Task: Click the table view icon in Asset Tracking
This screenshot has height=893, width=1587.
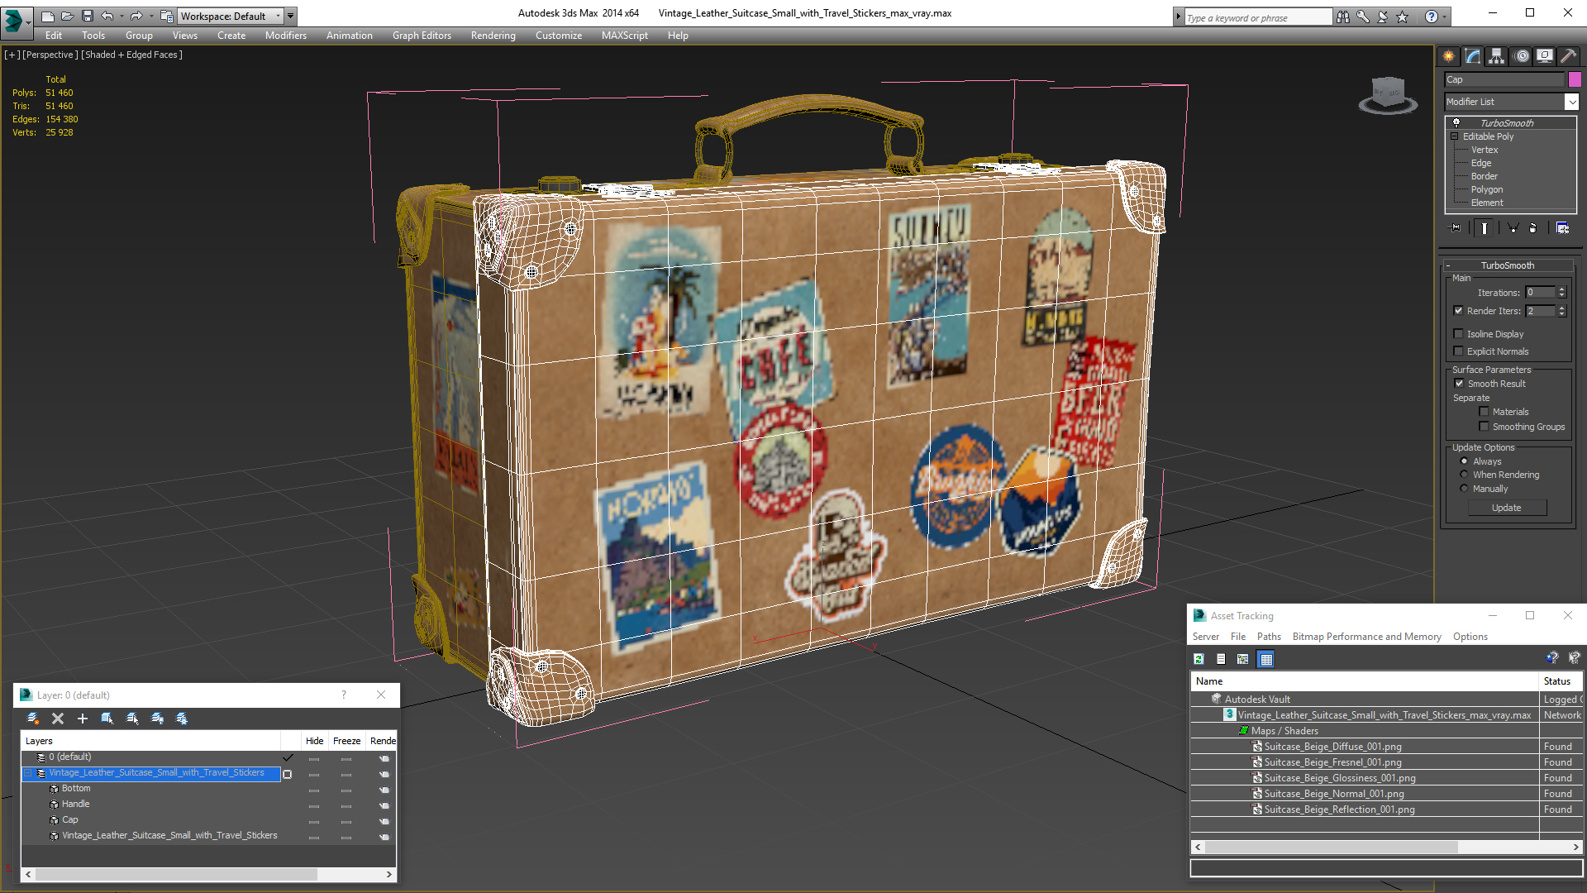Action: 1265,659
